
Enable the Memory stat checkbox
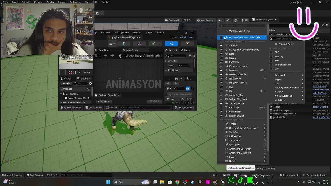[x=271, y=56]
